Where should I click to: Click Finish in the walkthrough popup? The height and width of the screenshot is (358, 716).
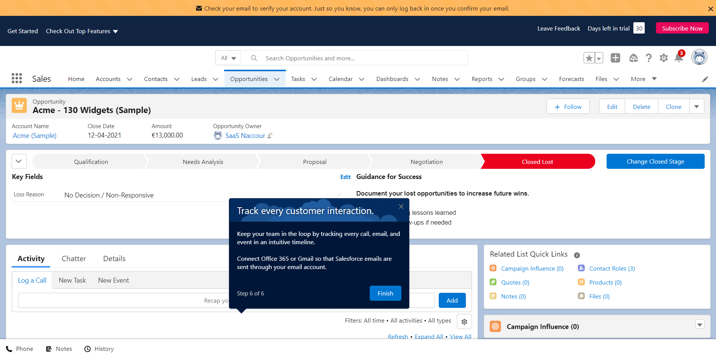[386, 293]
